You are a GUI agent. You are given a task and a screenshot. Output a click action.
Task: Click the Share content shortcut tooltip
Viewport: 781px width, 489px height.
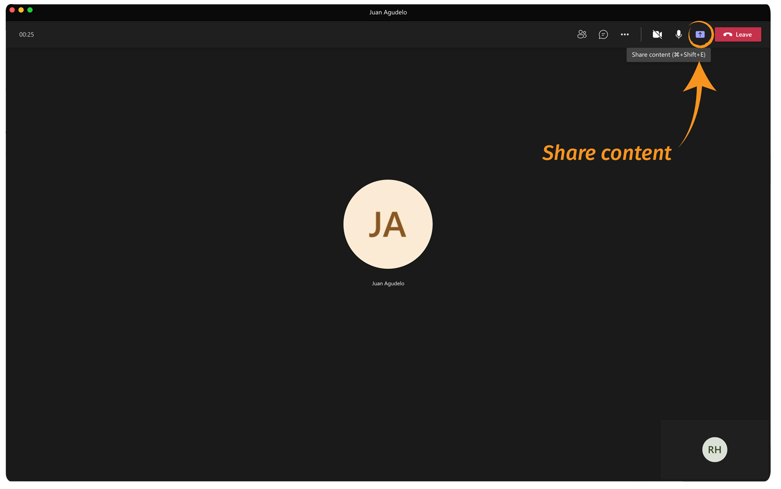(x=668, y=55)
